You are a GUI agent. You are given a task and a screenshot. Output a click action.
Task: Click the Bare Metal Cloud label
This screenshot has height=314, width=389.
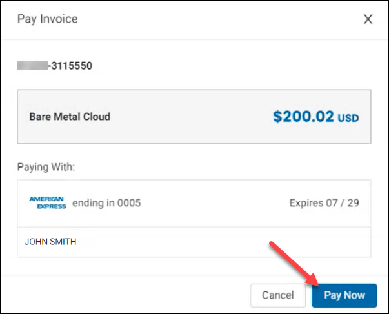[x=70, y=117]
